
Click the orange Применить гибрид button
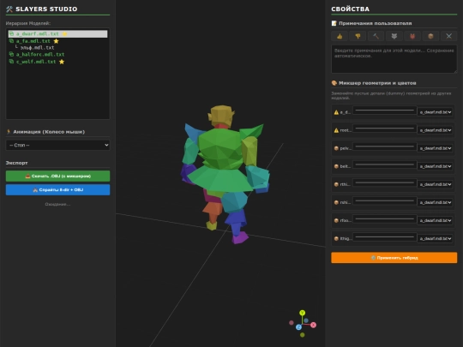click(x=394, y=258)
